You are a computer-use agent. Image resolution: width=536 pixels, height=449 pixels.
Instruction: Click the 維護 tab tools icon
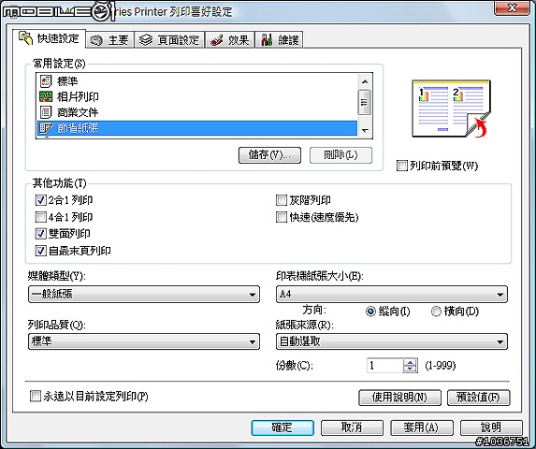pos(267,40)
